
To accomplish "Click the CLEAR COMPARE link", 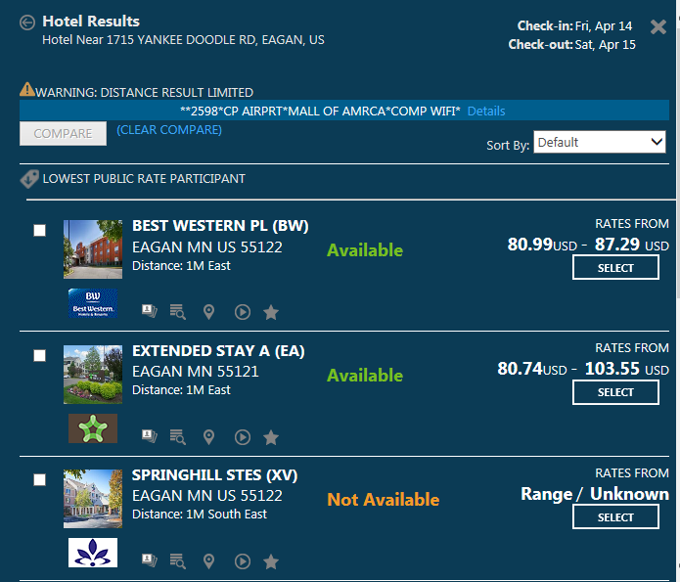I will pos(169,130).
